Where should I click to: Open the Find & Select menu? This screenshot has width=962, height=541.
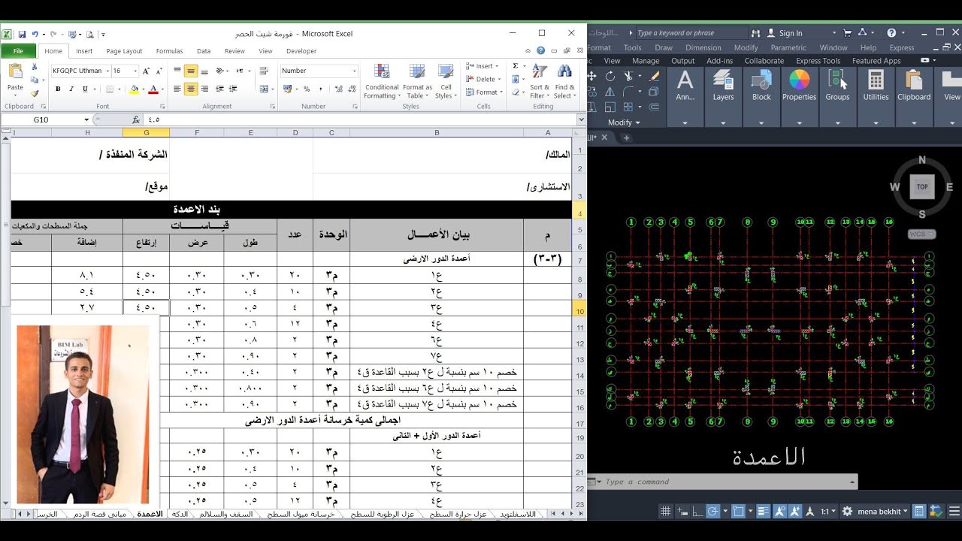tap(564, 81)
